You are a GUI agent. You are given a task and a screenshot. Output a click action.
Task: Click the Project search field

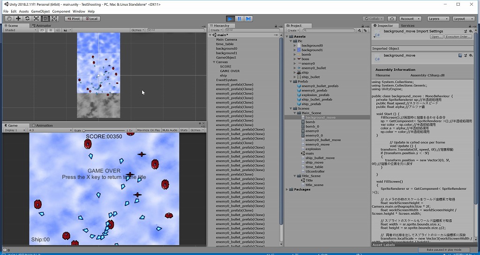click(329, 30)
